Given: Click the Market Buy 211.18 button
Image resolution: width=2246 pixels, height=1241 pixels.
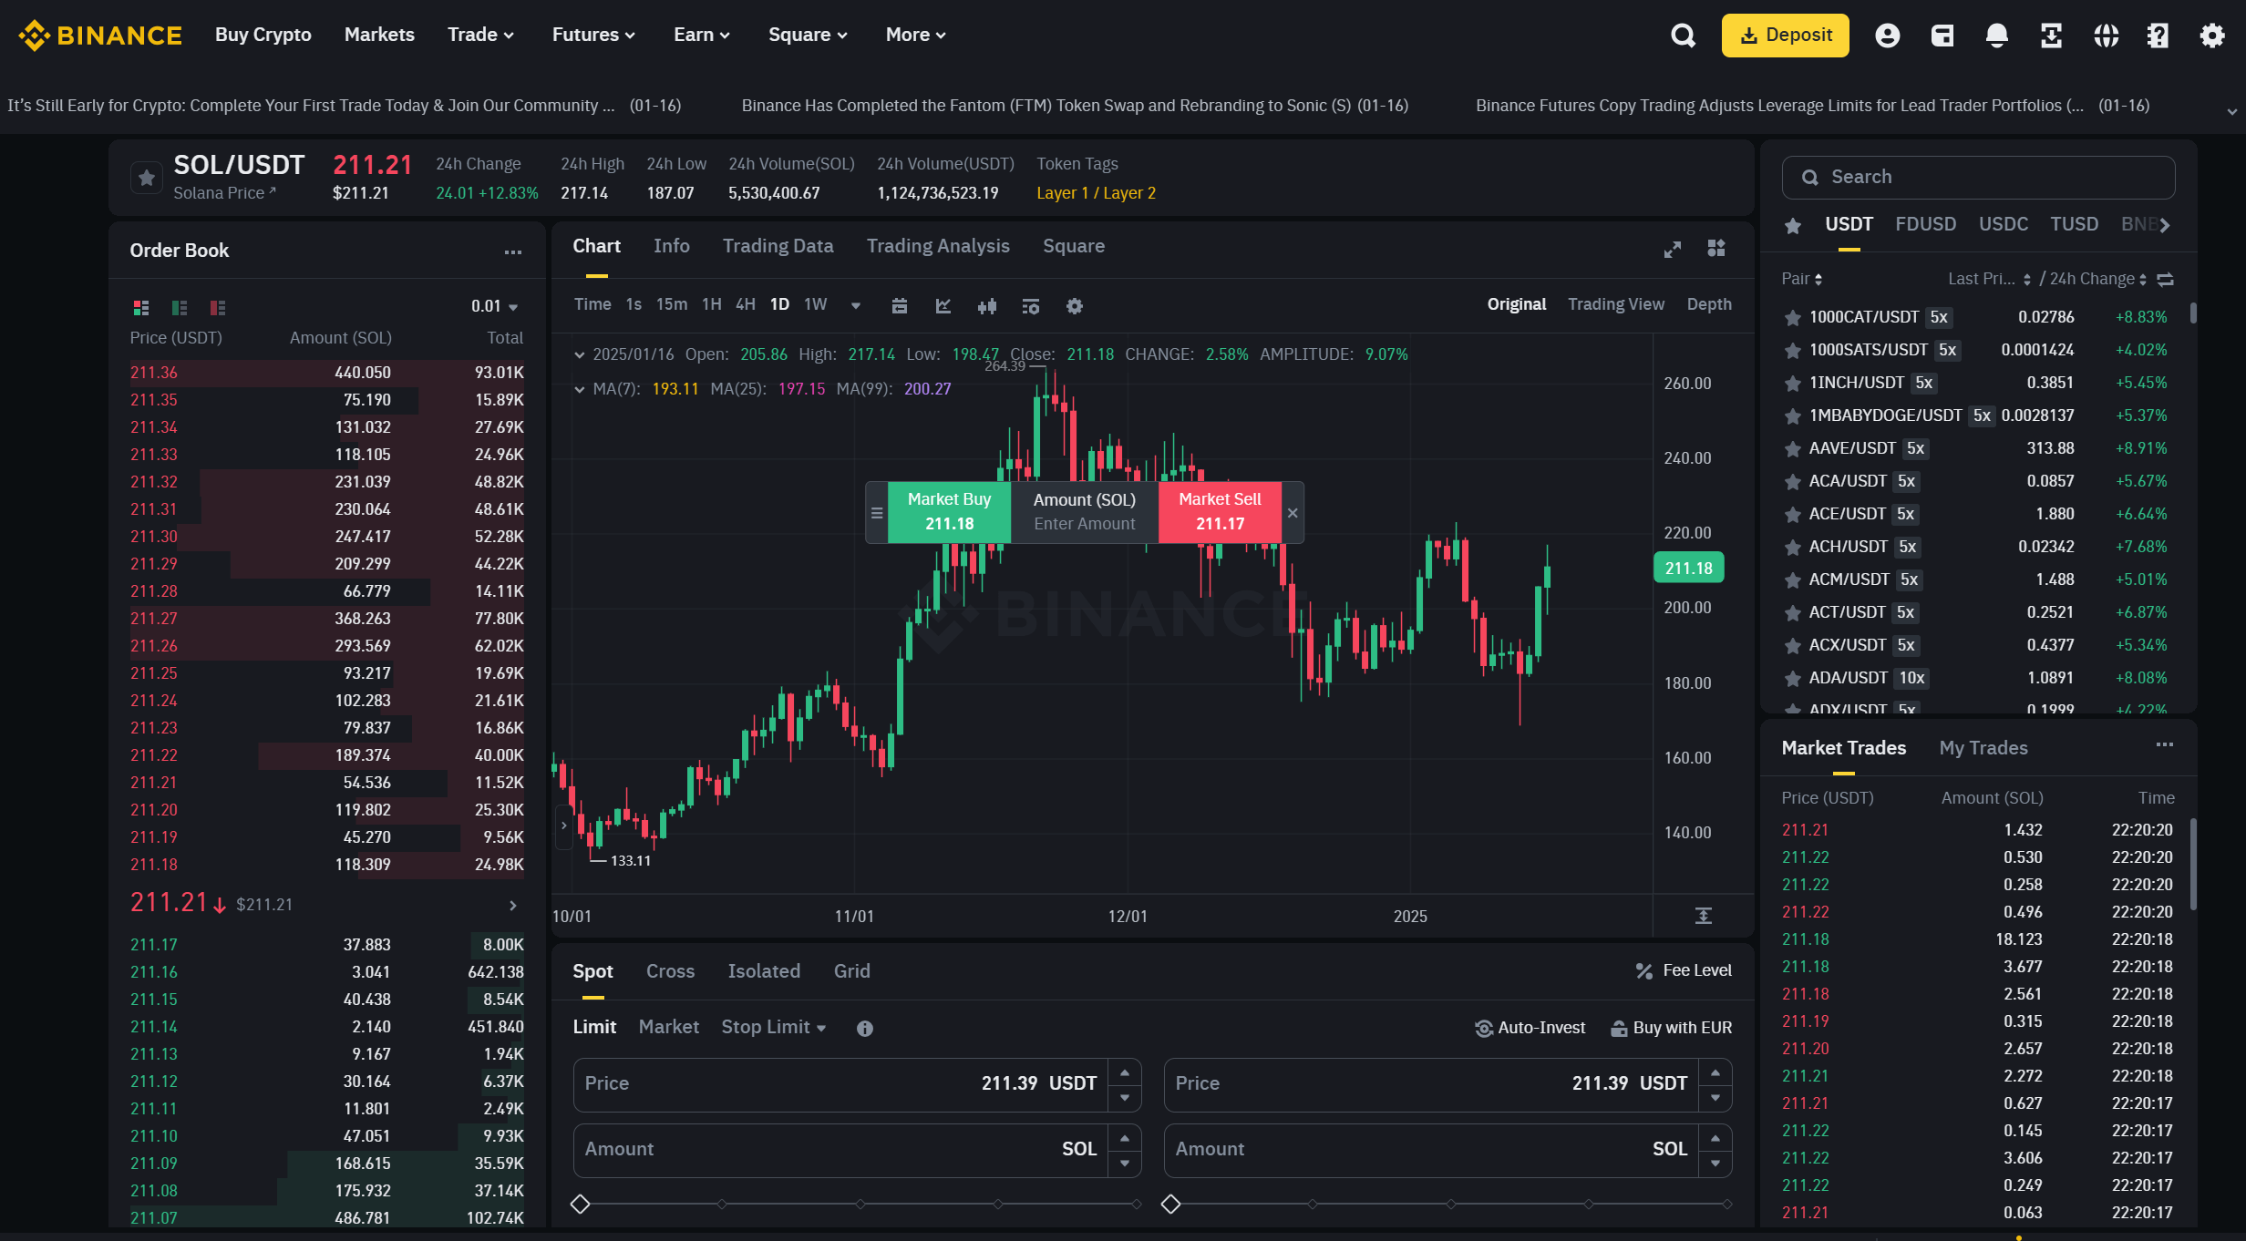Looking at the screenshot, I should (948, 512).
